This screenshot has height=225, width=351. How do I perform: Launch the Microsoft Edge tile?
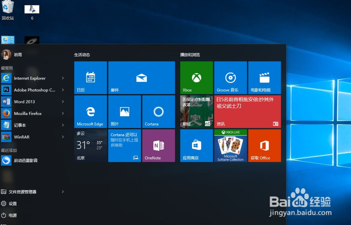tap(91, 111)
